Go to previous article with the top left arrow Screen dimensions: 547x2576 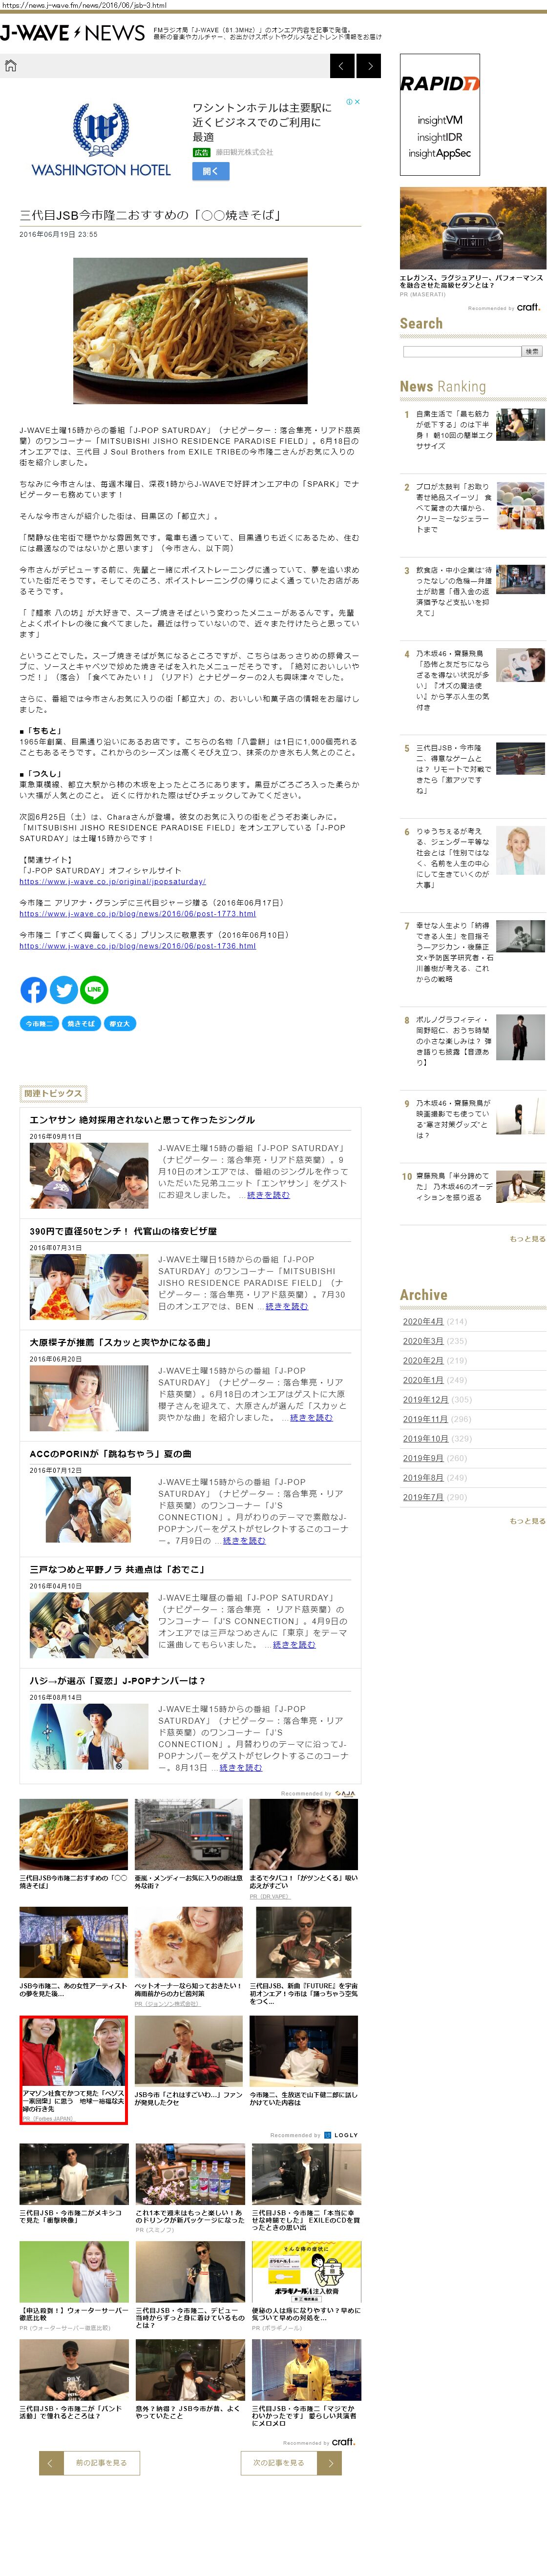[x=342, y=66]
